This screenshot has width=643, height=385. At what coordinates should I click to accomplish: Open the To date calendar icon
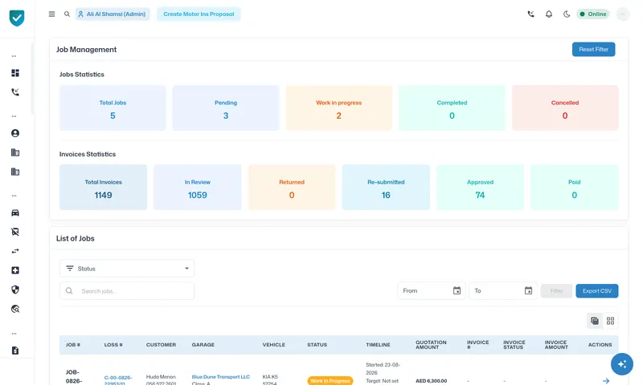(x=528, y=290)
